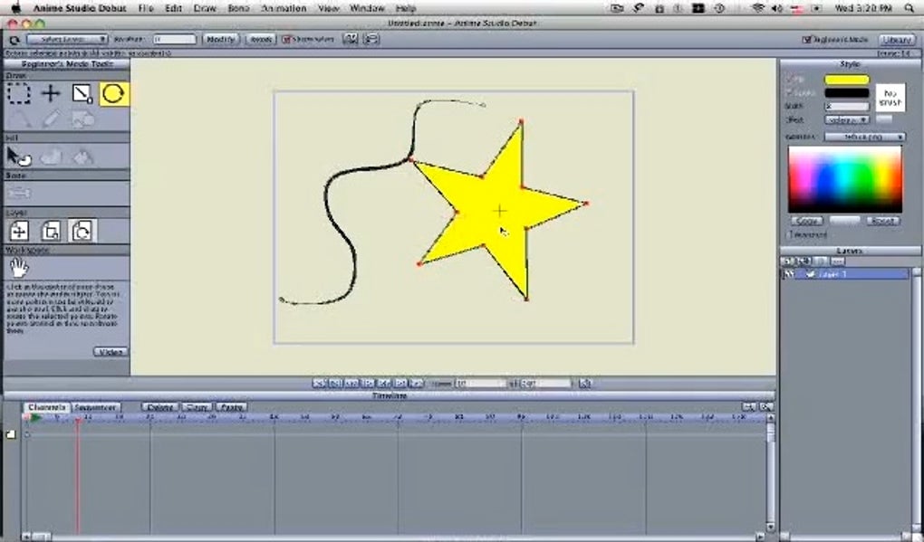924x542 pixels.
Task: Toggle the Beginner's Mode checkbox
Action: point(807,40)
